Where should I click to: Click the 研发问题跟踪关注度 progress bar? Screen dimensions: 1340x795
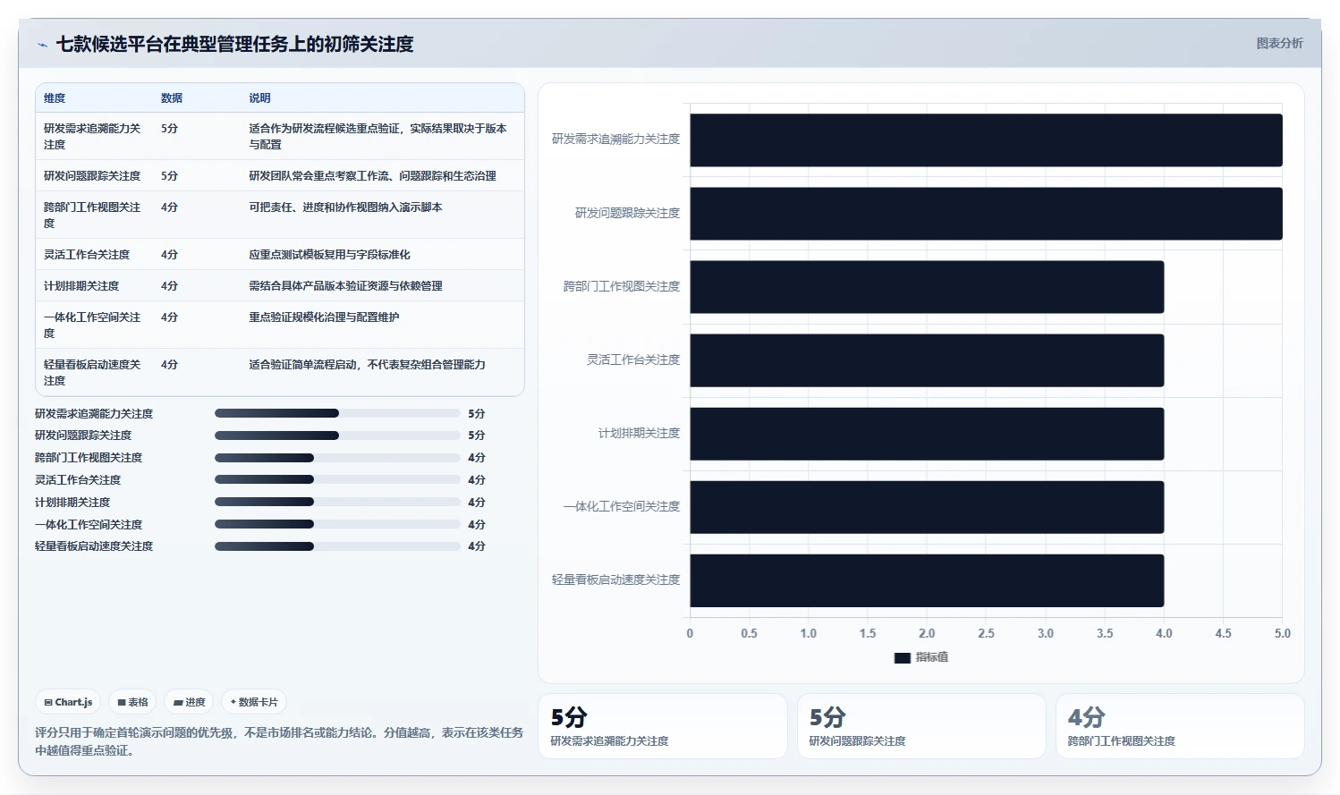click(337, 436)
